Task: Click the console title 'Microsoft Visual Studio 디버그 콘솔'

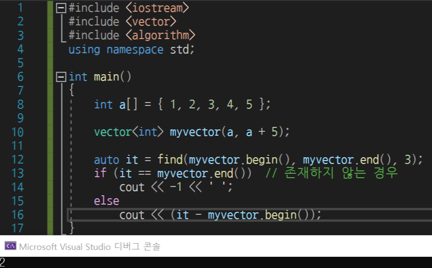Action: [x=90, y=247]
